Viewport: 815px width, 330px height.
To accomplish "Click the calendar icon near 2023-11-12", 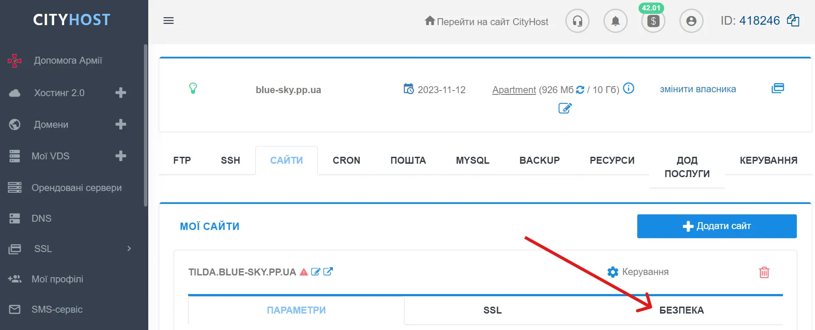I will click(x=408, y=89).
